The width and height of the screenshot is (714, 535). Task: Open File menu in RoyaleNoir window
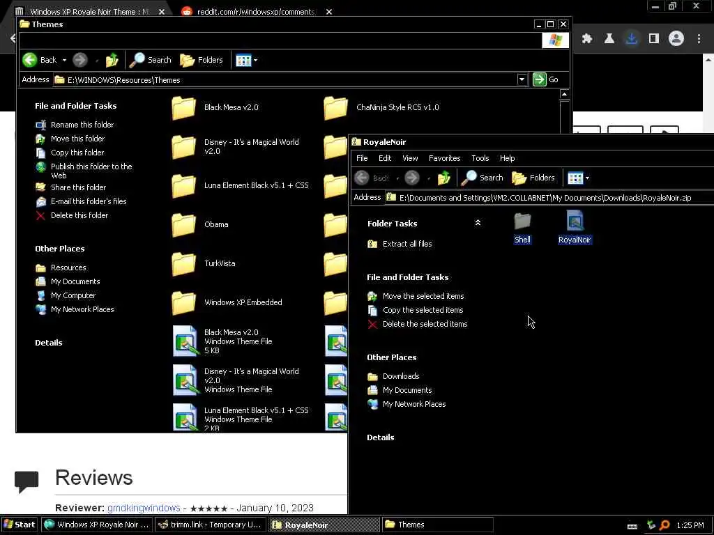click(362, 158)
